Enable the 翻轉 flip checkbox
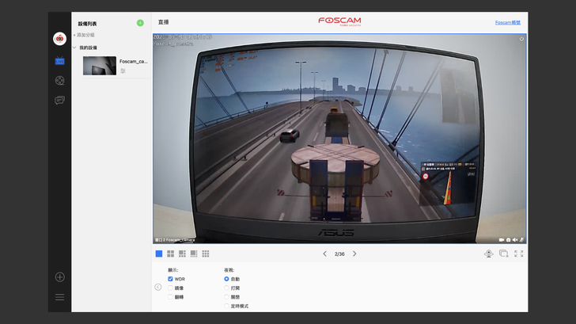Image resolution: width=576 pixels, height=324 pixels. [170, 297]
